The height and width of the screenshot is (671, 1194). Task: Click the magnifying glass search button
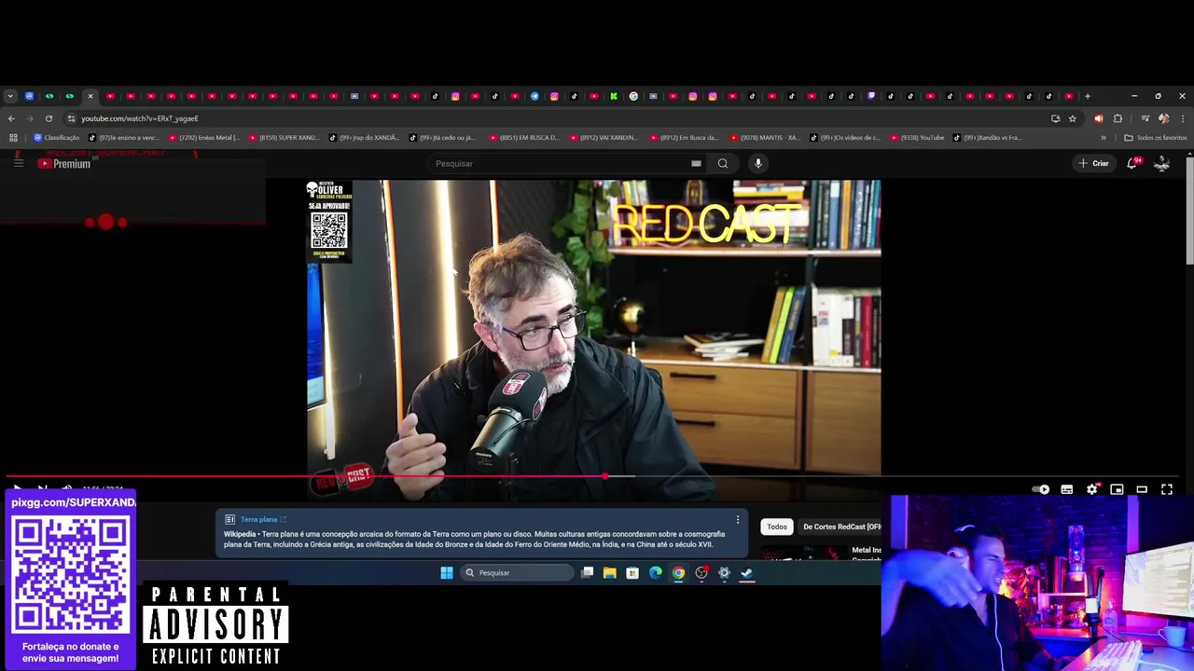click(723, 163)
